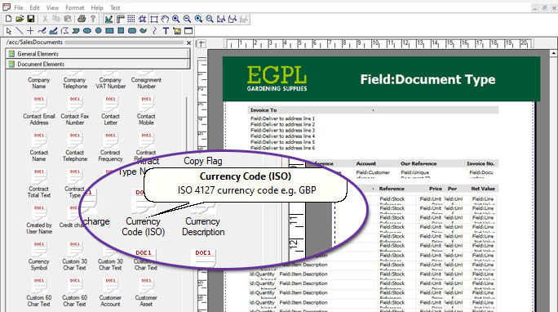Collapse the Document Elements section
The height and width of the screenshot is (312, 558).
point(98,64)
